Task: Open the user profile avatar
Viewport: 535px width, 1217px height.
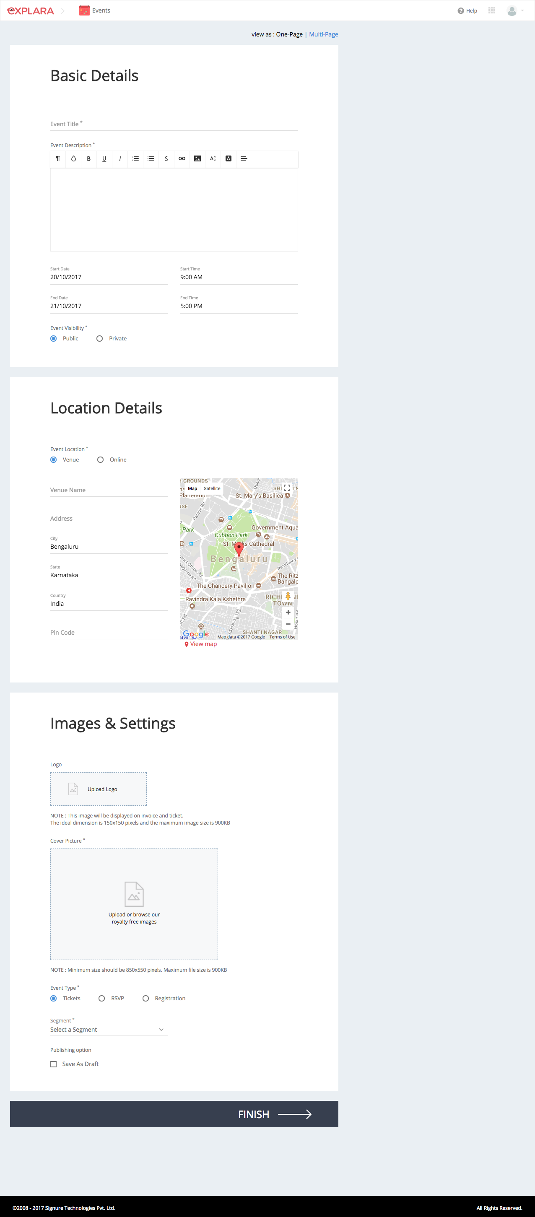Action: point(512,10)
